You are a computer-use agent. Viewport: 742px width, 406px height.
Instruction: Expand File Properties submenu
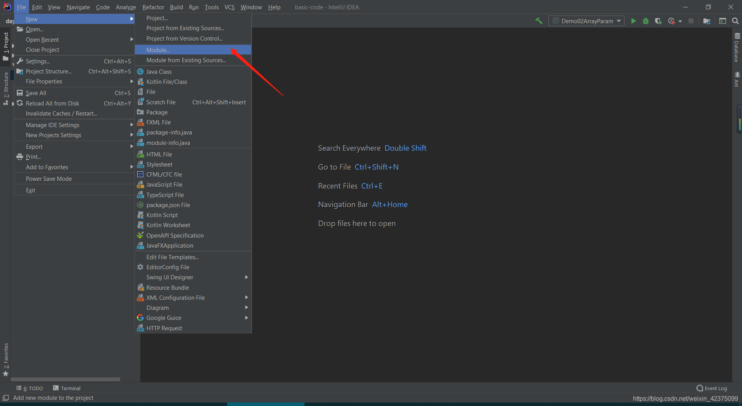pos(74,82)
